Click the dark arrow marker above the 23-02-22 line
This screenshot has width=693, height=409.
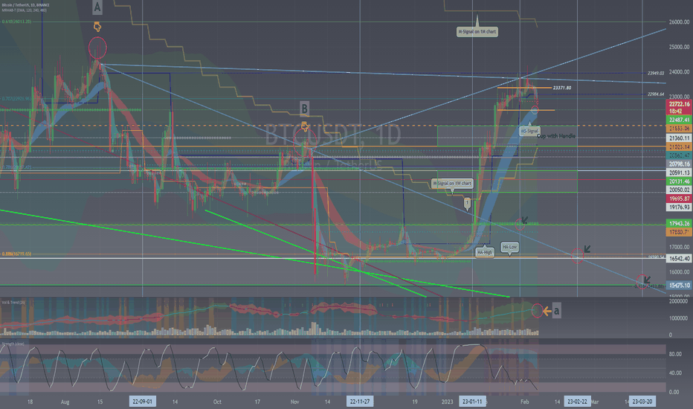[x=587, y=249]
